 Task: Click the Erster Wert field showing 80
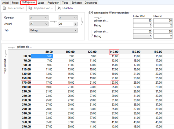point(143,21)
